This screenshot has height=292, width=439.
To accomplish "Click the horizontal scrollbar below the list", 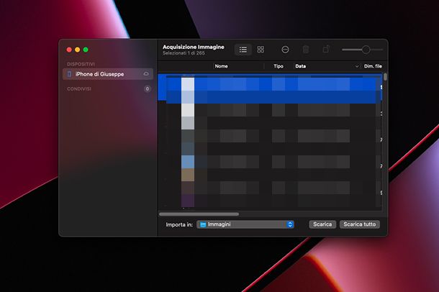I will (199, 214).
